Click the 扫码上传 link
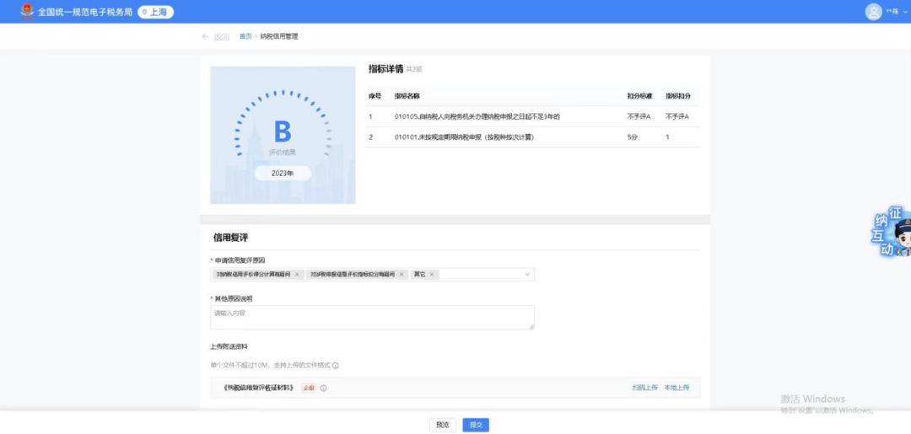 644,388
